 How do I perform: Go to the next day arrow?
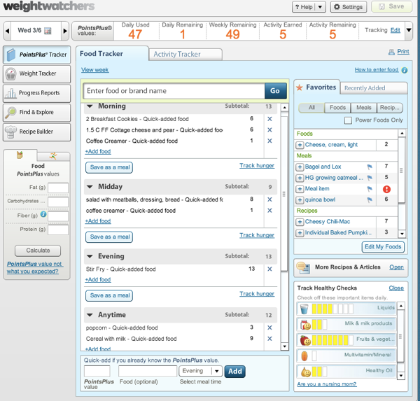(64, 31)
